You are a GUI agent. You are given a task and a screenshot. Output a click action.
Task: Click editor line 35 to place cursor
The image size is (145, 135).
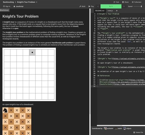point(121,86)
